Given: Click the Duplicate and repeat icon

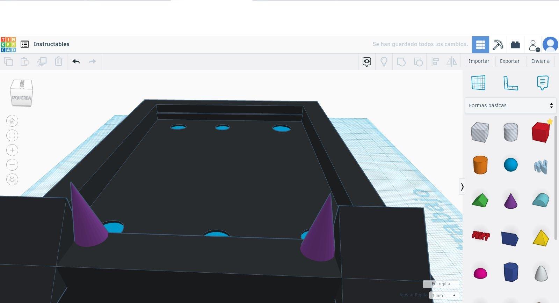Looking at the screenshot, I should point(42,62).
